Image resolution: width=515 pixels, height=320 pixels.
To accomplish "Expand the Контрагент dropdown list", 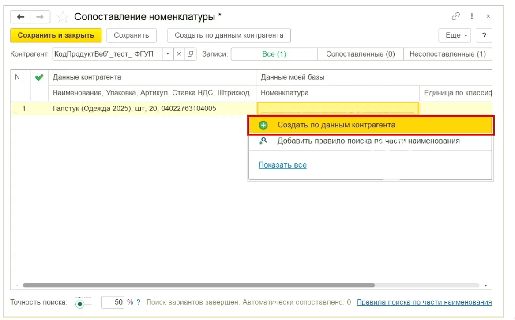I will coord(168,54).
